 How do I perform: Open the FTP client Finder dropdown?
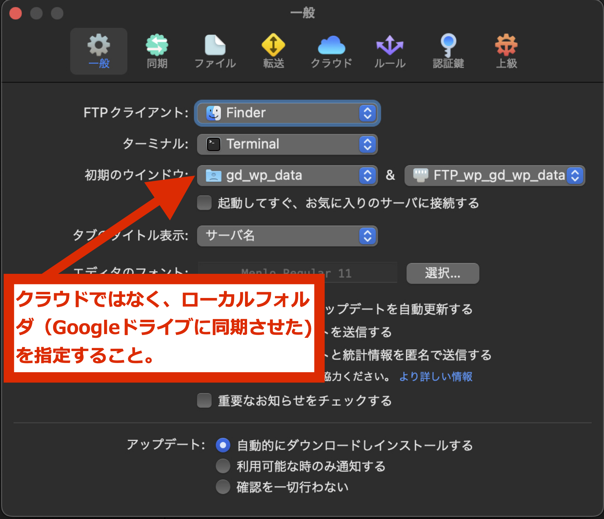click(x=287, y=113)
